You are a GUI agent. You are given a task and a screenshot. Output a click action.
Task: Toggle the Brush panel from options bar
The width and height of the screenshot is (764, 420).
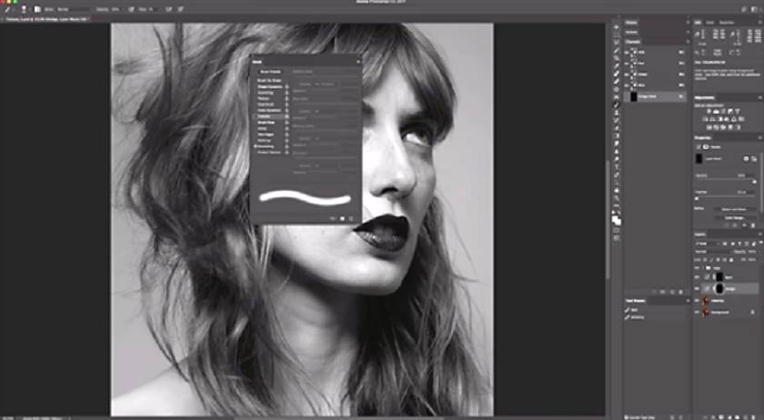(36, 9)
